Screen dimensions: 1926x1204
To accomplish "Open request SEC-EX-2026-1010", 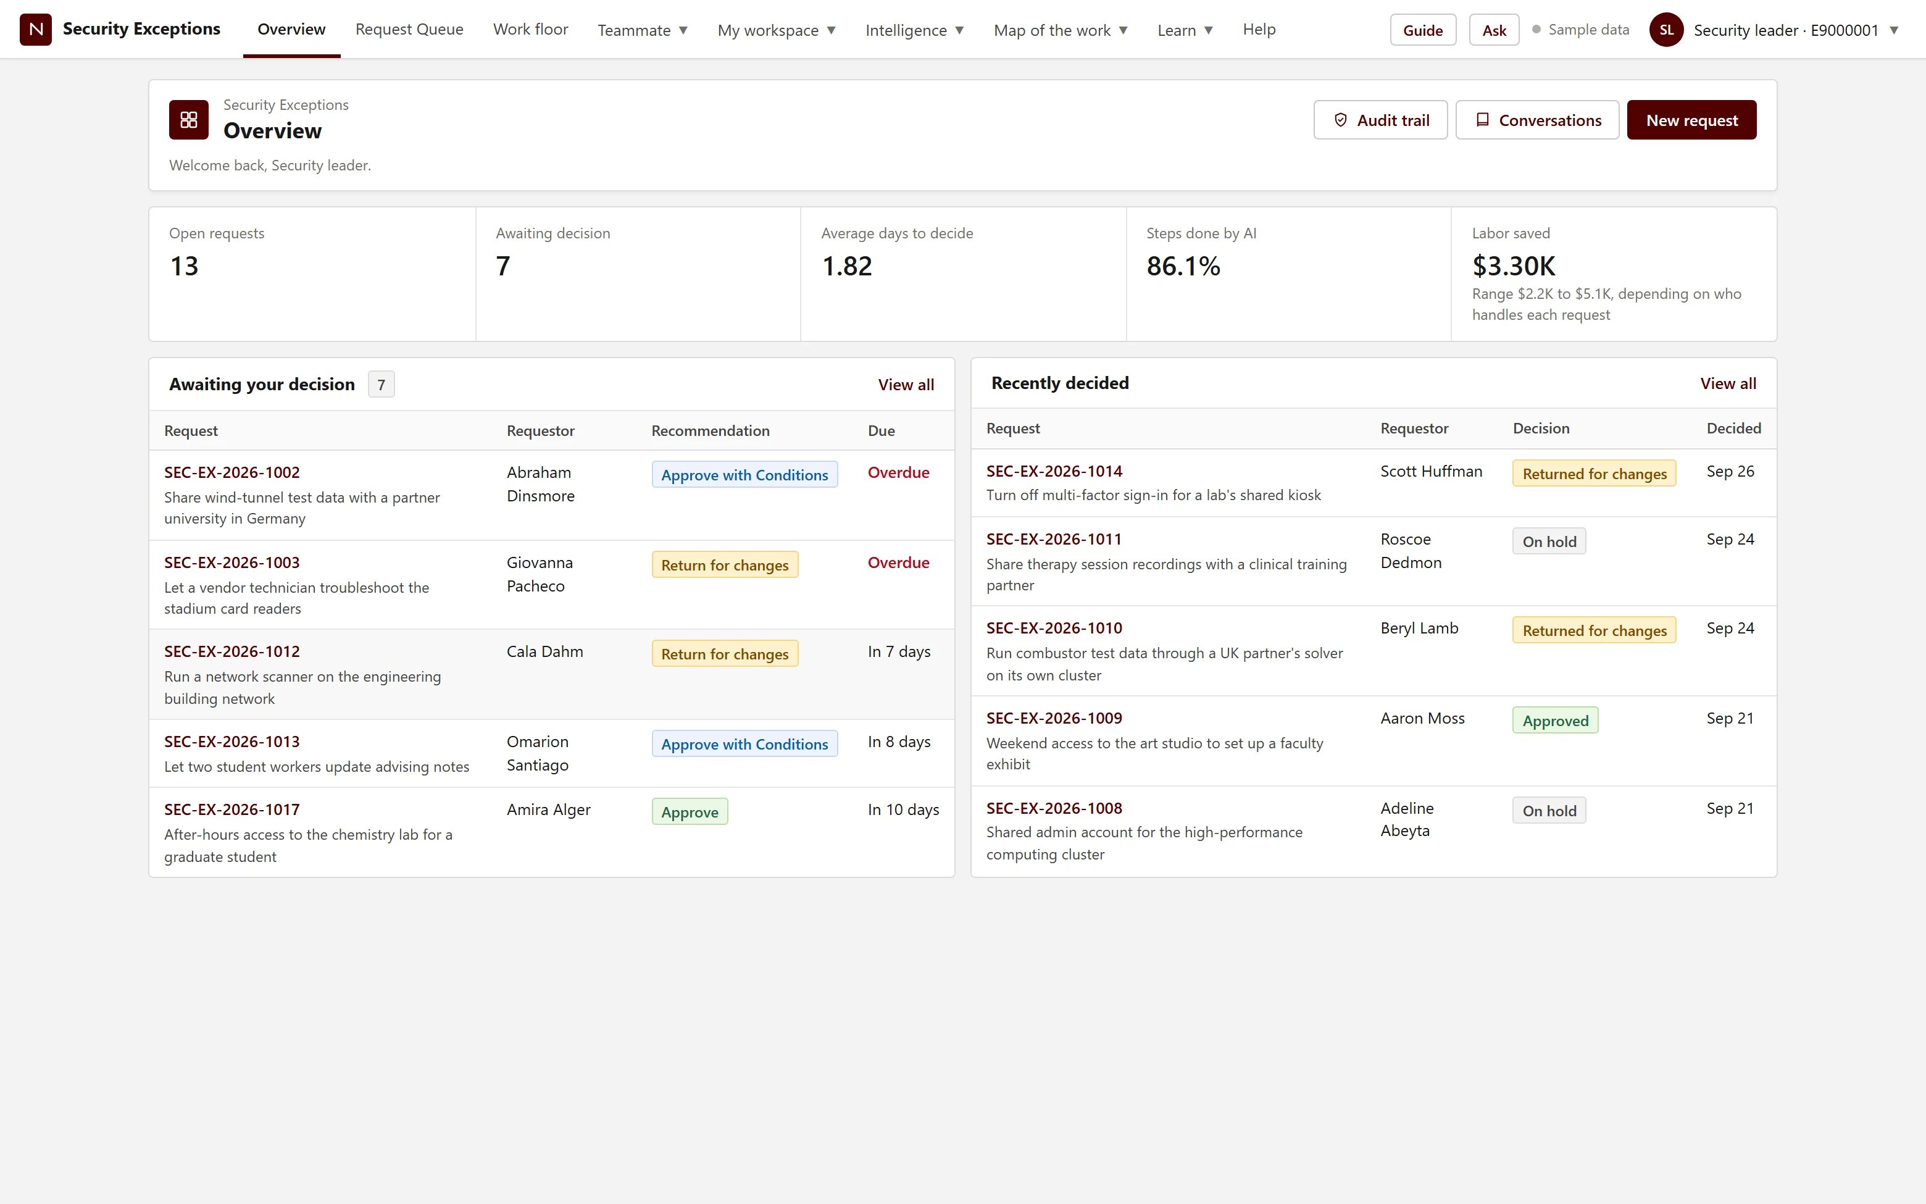I will pos(1054,627).
